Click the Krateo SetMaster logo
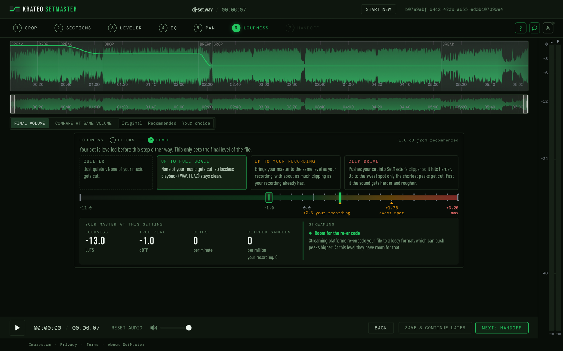This screenshot has height=351, width=563. [43, 9]
